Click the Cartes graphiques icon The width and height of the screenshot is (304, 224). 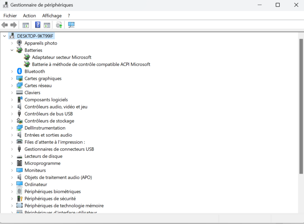pos(19,78)
